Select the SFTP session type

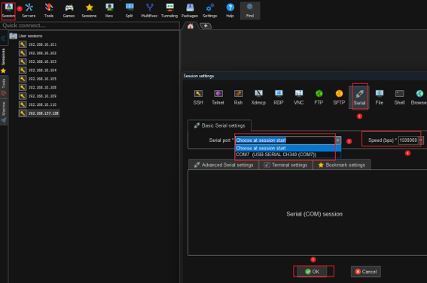[x=339, y=97]
